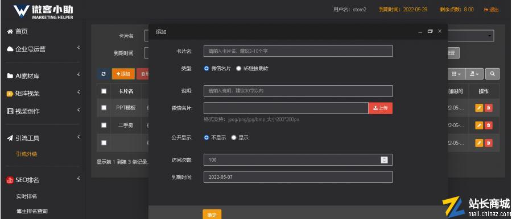
Task: Click the cloud icon beside 企业号运营
Action: point(10,49)
